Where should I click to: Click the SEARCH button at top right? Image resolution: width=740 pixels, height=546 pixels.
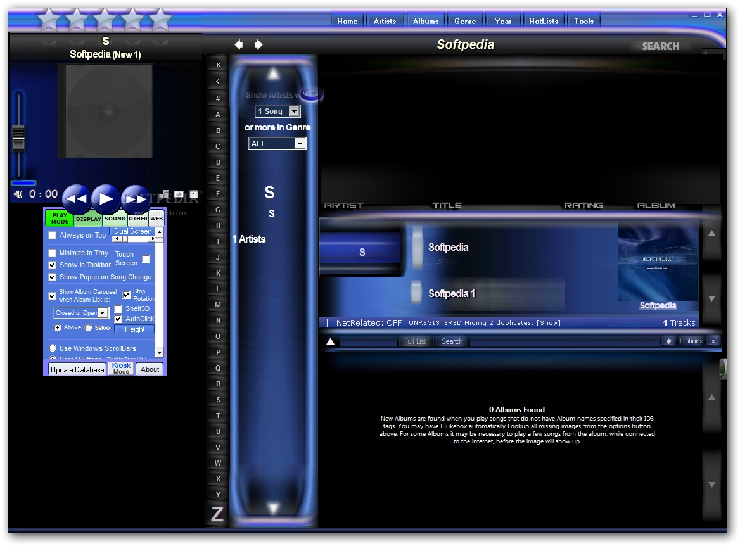661,46
